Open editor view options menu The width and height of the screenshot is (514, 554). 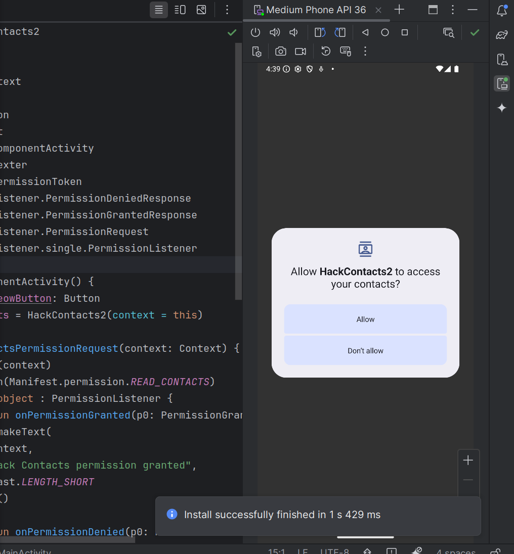coord(227,10)
